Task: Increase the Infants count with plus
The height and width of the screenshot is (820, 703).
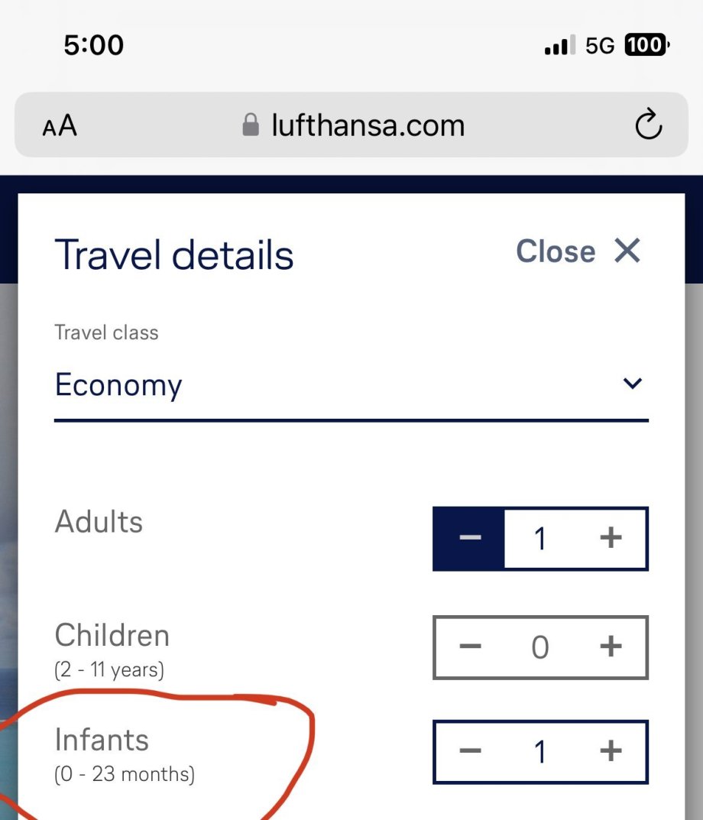Action: pyautogui.click(x=610, y=751)
